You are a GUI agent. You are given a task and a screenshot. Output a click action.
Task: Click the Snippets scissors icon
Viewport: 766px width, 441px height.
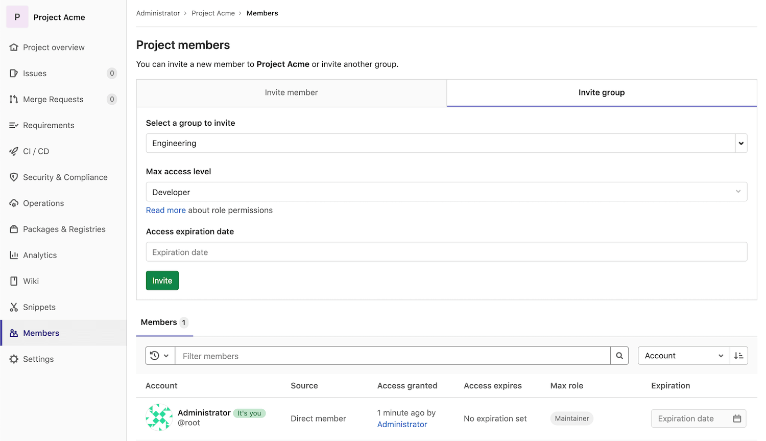[14, 307]
